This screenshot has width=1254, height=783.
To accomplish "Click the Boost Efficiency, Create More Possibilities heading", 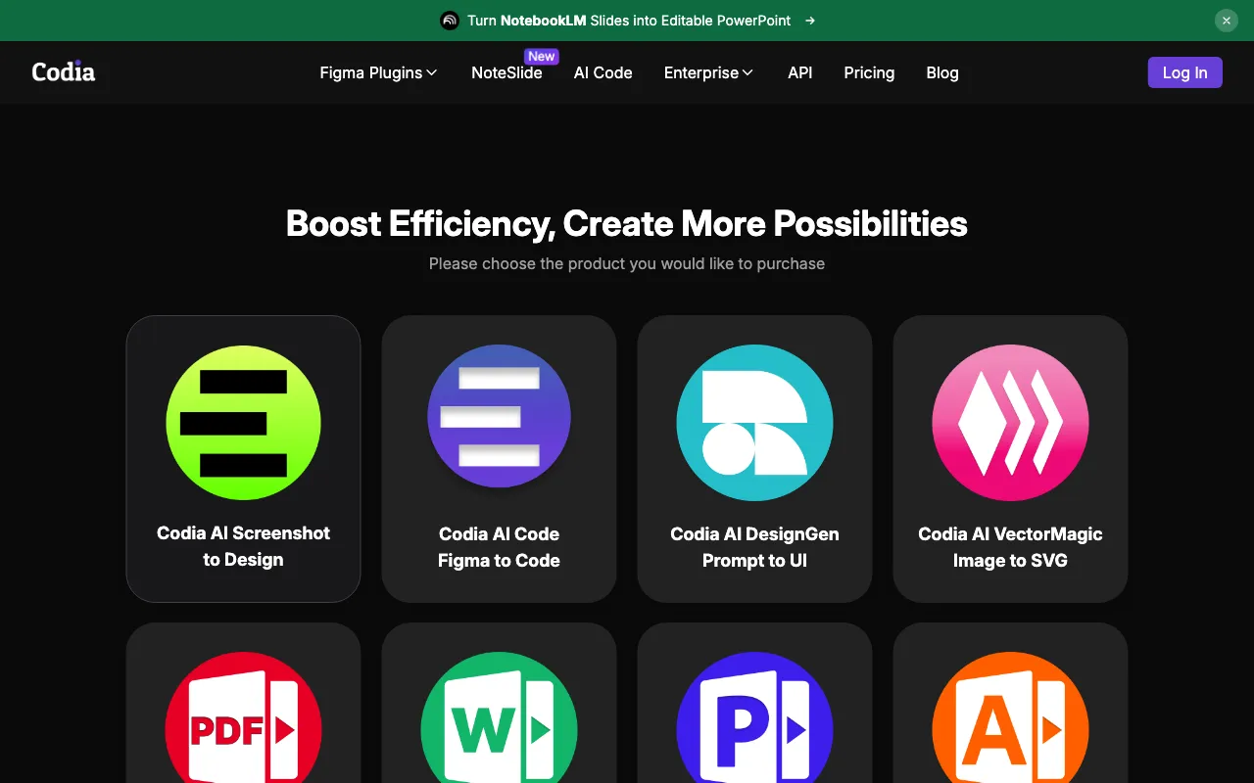I will pos(627,224).
